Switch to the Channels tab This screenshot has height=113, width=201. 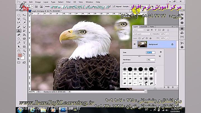[144, 27]
